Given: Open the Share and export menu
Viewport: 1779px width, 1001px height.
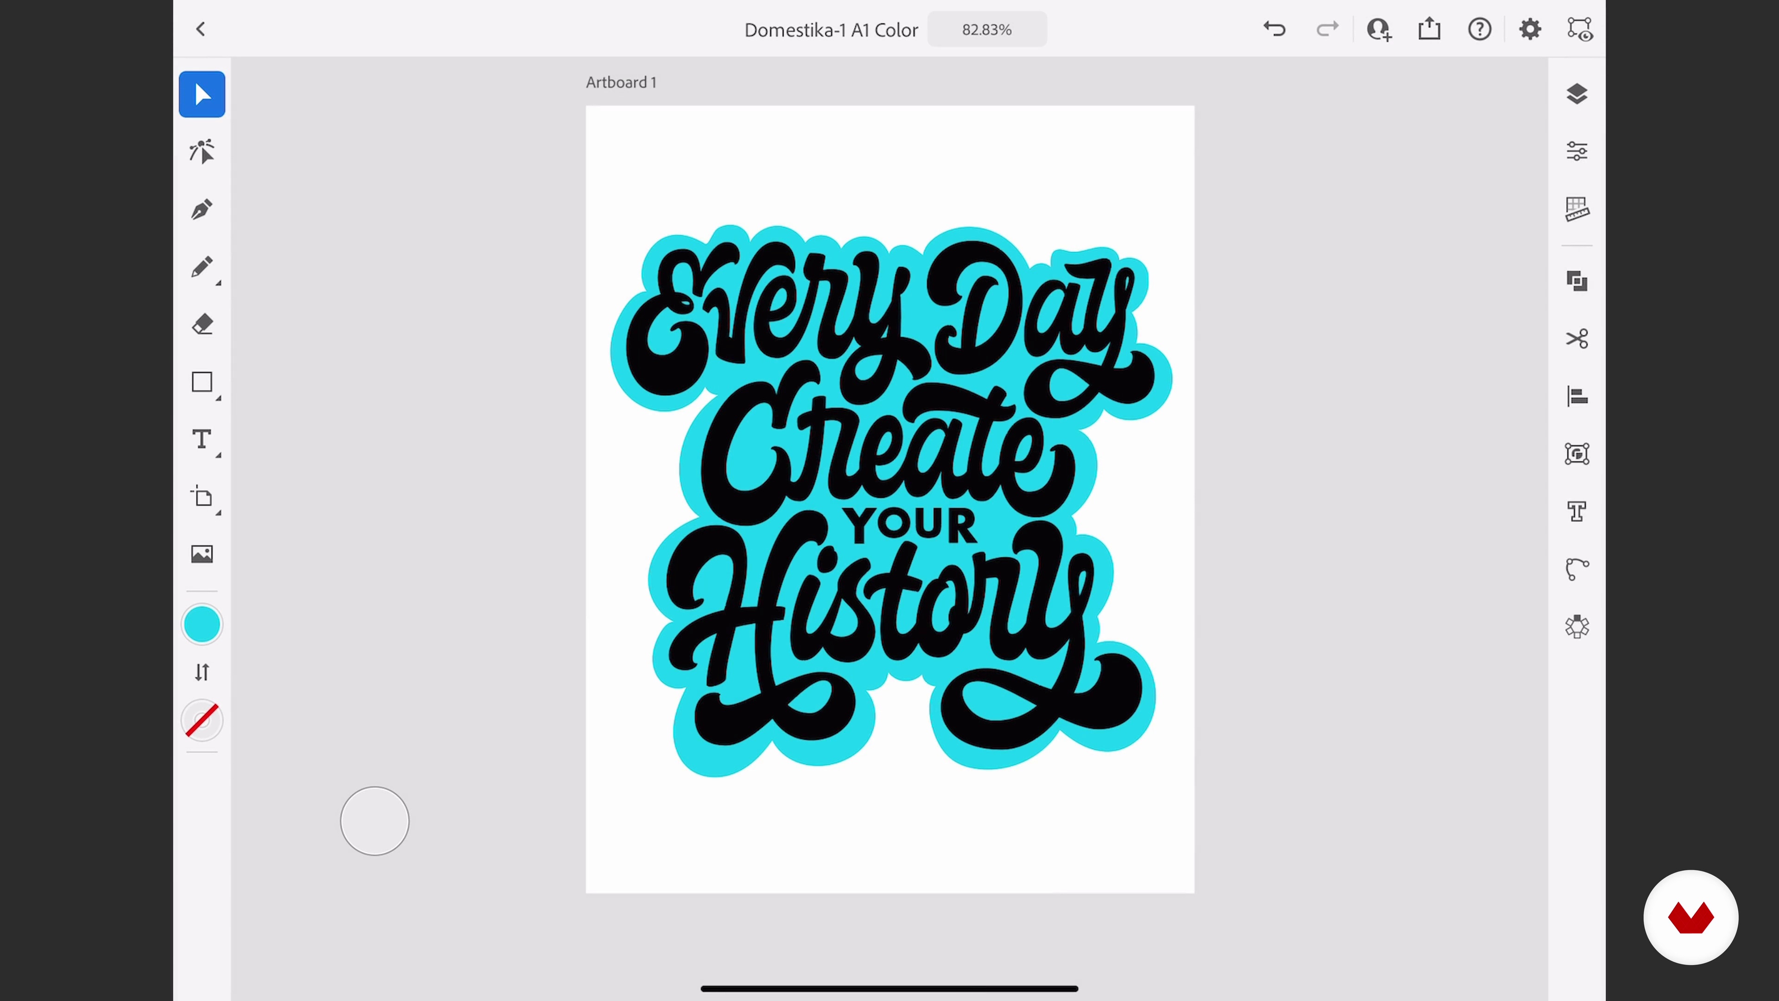Looking at the screenshot, I should tap(1429, 29).
